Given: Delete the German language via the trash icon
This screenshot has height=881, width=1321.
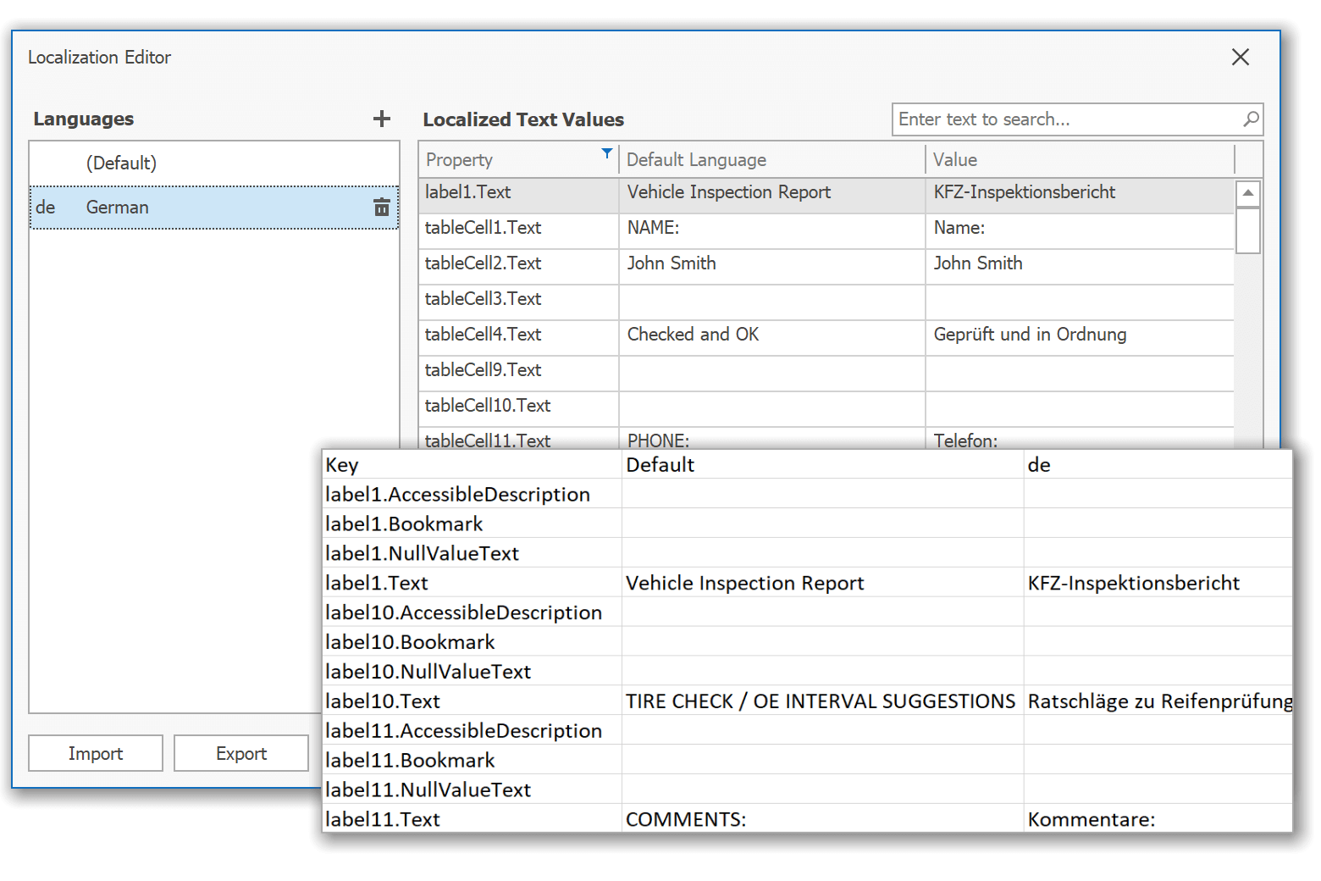Looking at the screenshot, I should click(x=382, y=207).
